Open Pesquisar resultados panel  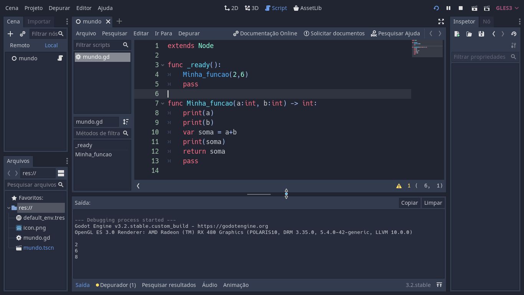point(169,285)
